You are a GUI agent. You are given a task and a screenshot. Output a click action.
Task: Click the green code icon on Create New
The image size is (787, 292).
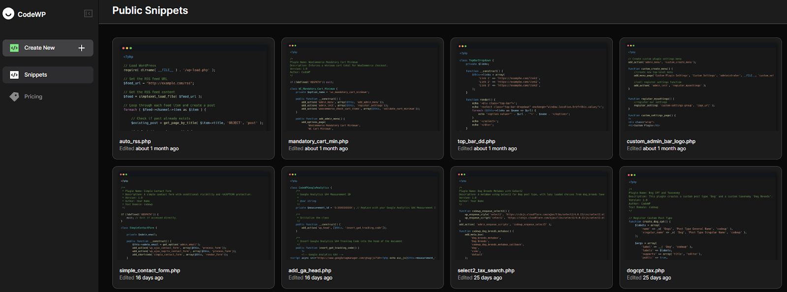[x=14, y=48]
